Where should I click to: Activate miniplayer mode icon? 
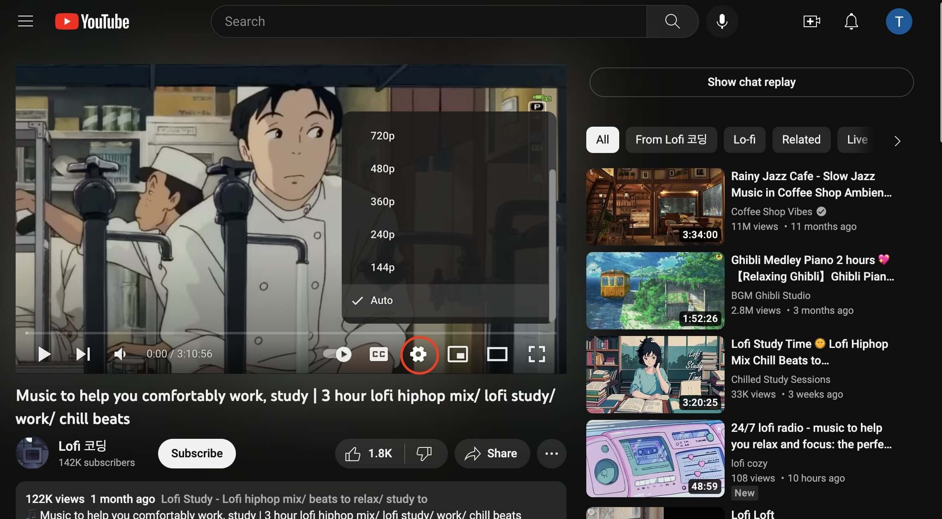click(x=458, y=354)
